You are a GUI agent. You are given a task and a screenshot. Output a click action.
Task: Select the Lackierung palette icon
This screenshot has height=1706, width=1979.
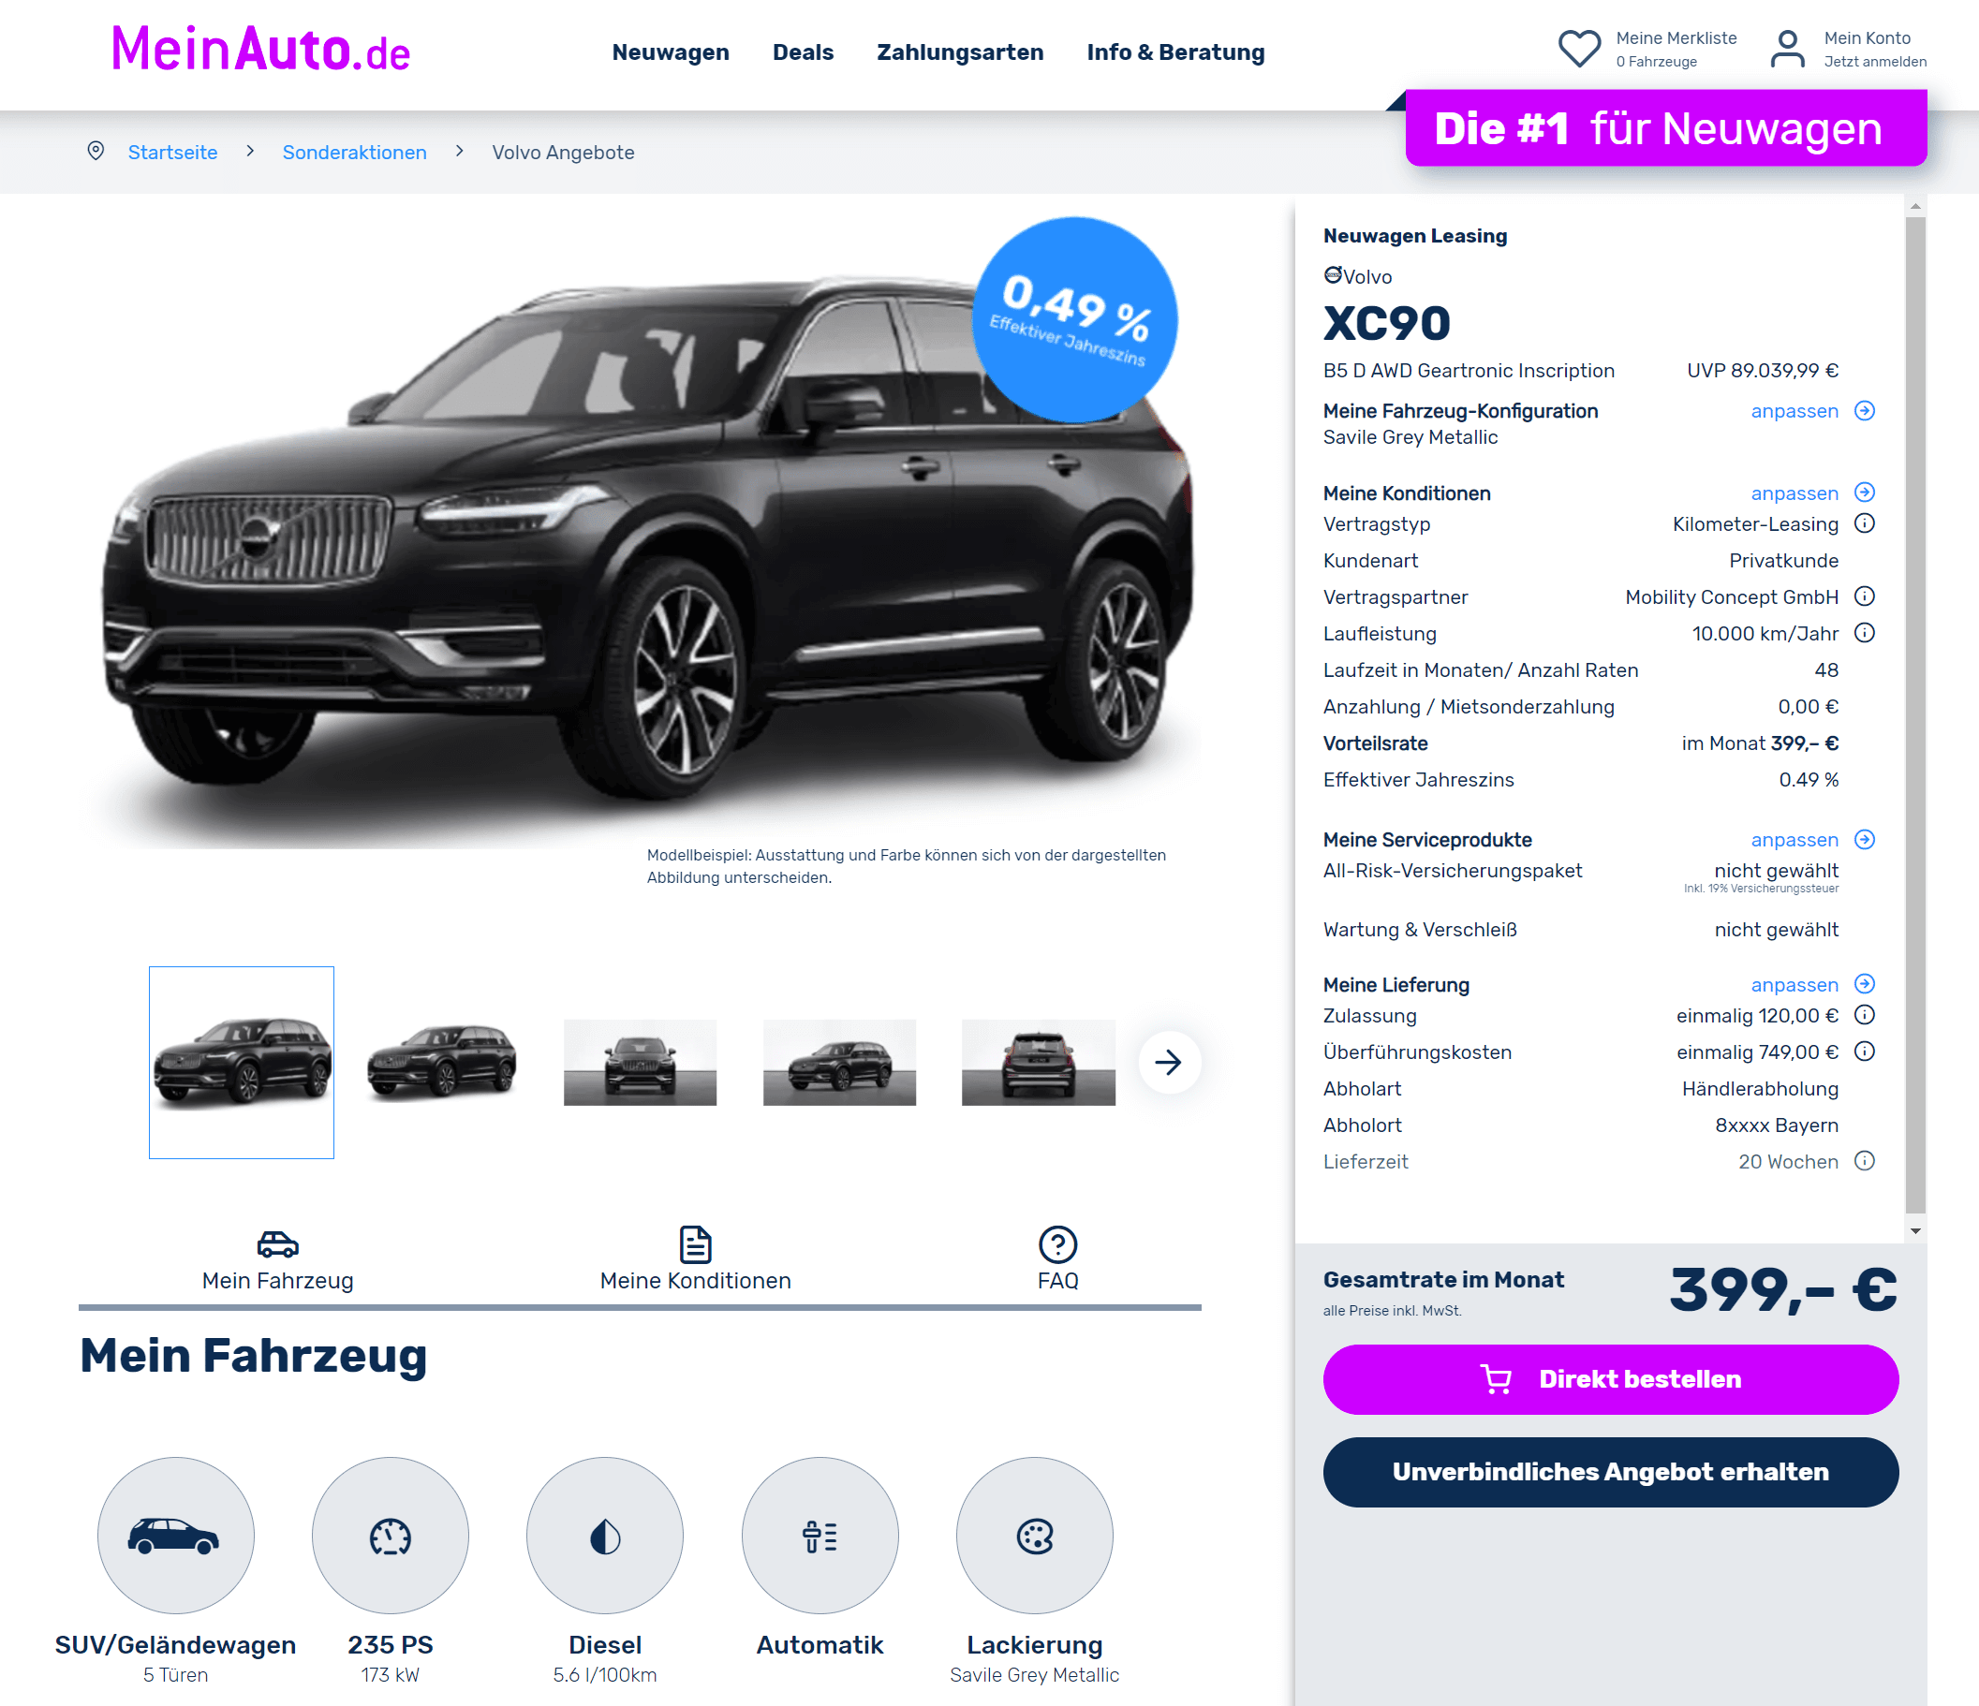(x=1034, y=1535)
